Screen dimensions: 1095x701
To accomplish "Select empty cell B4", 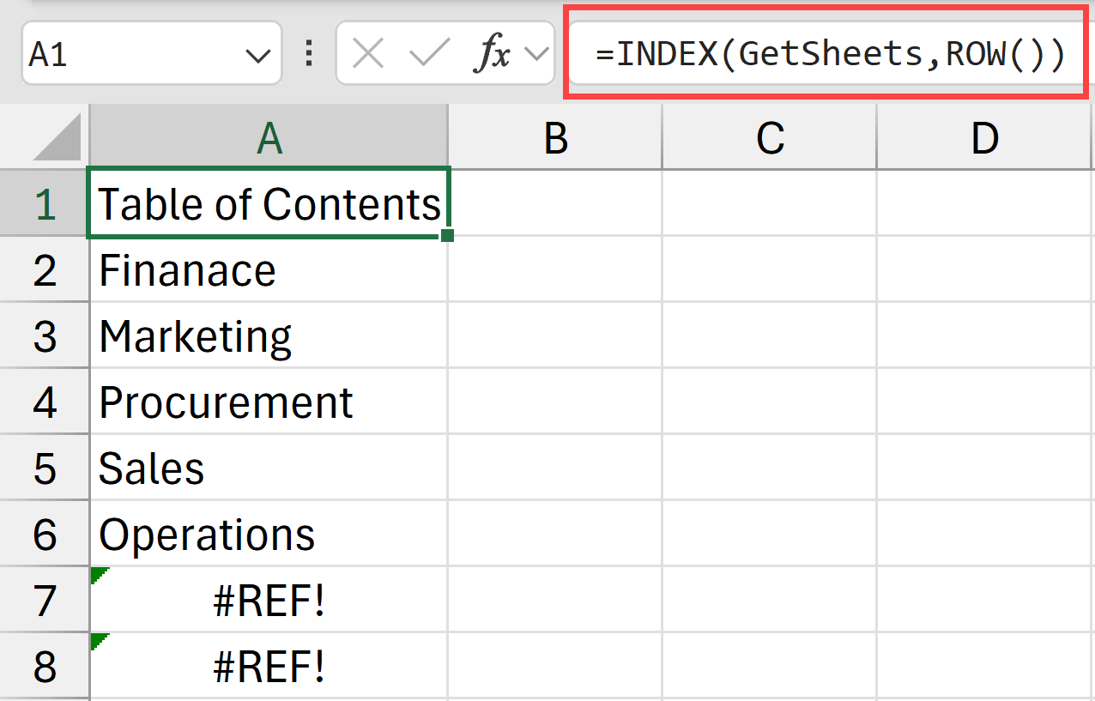I will coord(555,402).
